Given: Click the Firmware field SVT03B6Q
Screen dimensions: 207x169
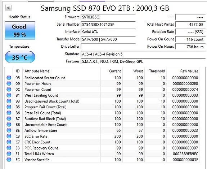Looking at the screenshot, I should point(108,17).
